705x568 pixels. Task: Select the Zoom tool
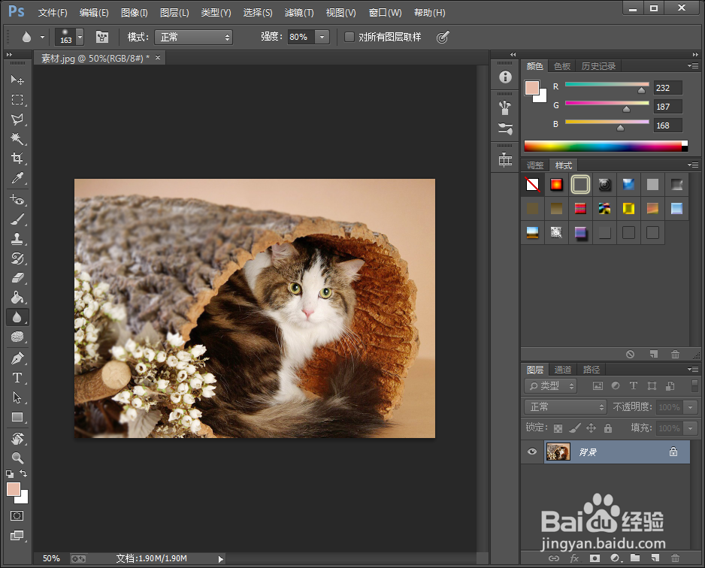coord(17,458)
